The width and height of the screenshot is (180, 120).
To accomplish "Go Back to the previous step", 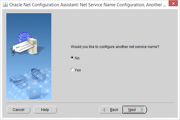I will click(111, 110).
